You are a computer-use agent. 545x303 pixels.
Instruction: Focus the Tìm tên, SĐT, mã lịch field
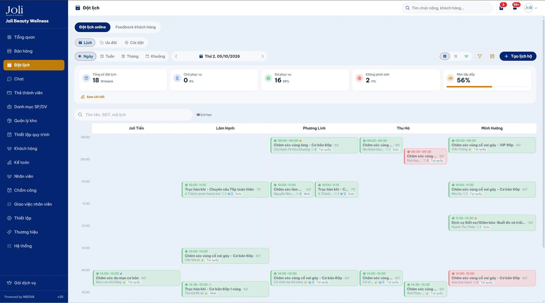point(134,115)
